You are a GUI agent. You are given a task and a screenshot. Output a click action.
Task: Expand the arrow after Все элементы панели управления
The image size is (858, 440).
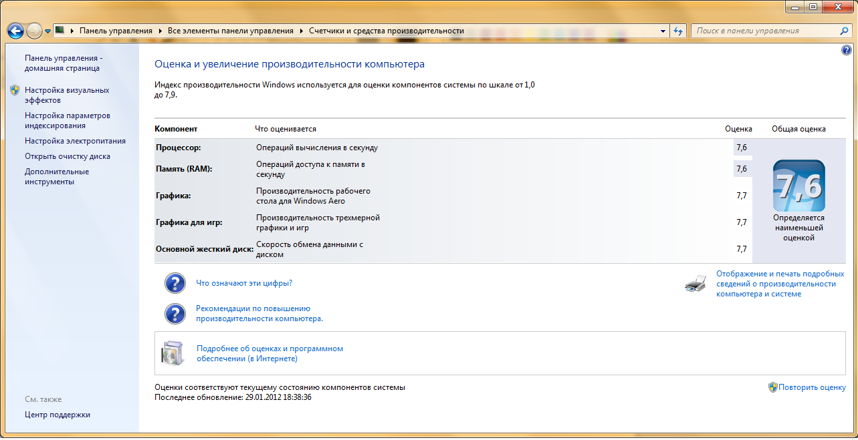click(301, 31)
